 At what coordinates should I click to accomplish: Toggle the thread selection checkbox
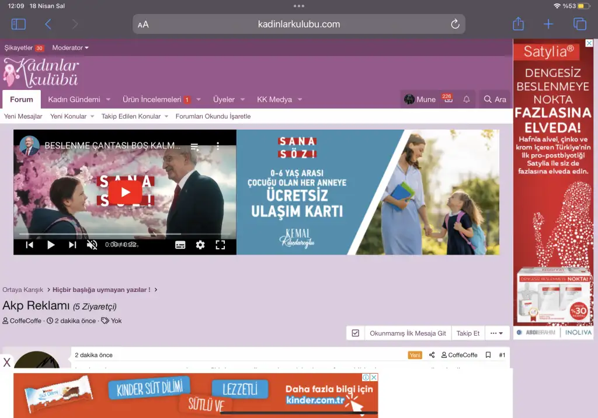[356, 333]
